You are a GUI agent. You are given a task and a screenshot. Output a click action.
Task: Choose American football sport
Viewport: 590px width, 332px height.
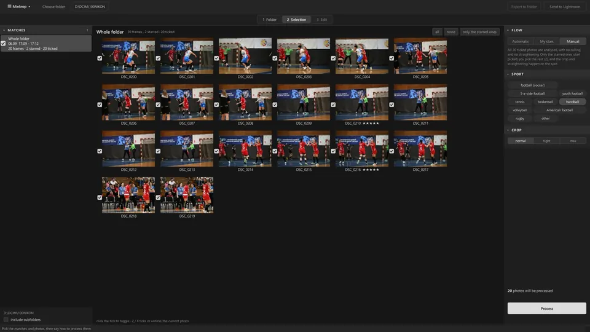(x=559, y=110)
